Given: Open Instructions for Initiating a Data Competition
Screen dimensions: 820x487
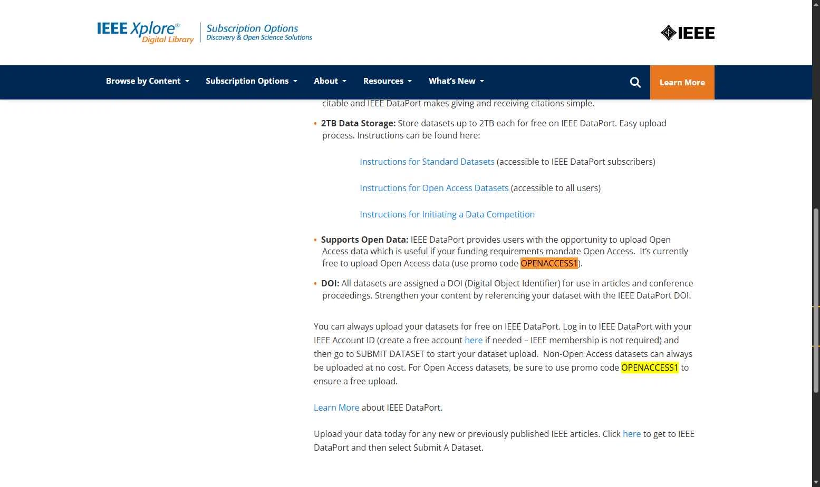Looking at the screenshot, I should (447, 214).
